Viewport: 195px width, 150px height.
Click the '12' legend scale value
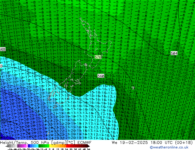(x=58, y=149)
